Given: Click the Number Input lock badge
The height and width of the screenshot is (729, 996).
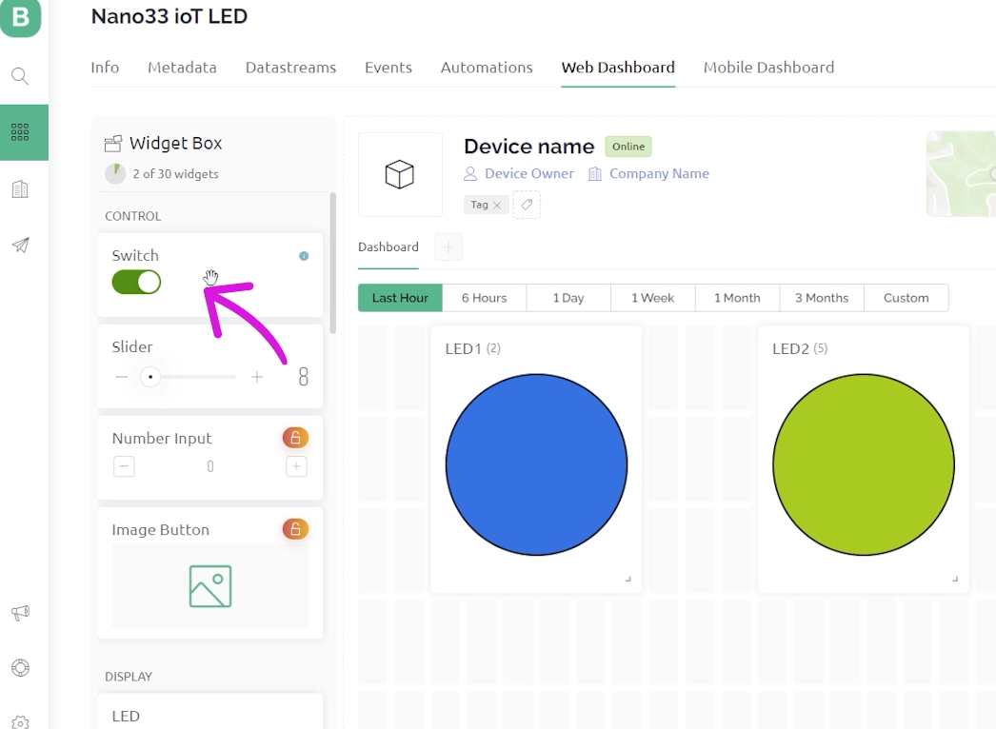Looking at the screenshot, I should tap(295, 438).
